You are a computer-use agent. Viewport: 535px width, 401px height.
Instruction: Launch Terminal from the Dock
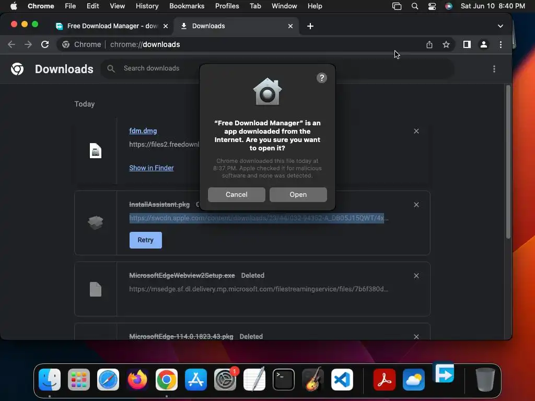point(284,380)
